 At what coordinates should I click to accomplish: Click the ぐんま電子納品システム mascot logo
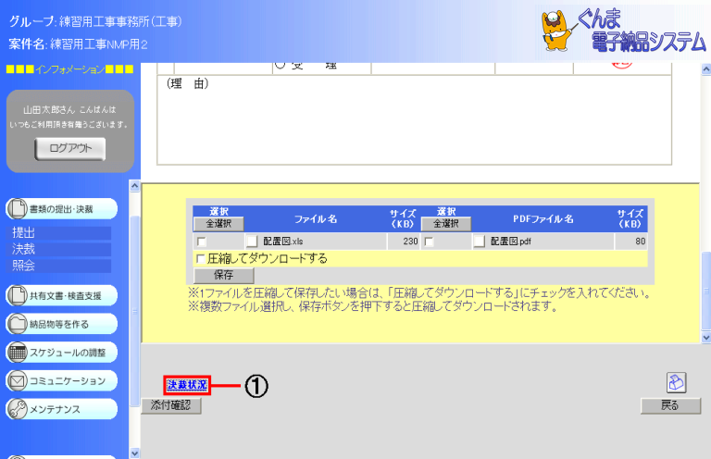click(621, 31)
